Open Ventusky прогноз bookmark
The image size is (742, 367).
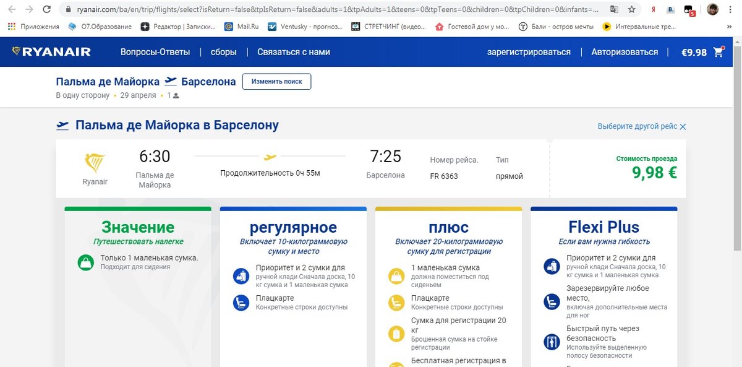(305, 27)
